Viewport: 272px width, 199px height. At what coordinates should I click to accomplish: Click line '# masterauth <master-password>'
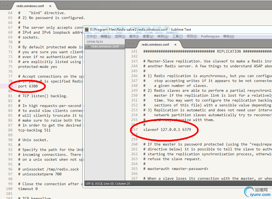click(176, 169)
